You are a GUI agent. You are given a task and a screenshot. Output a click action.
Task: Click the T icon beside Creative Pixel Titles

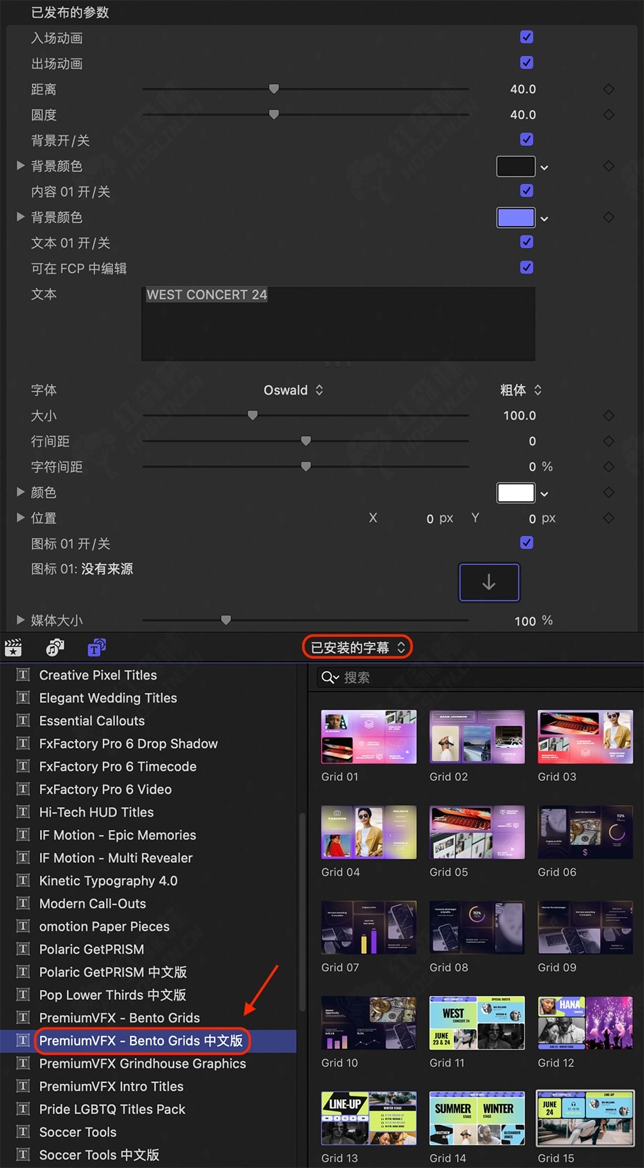[23, 675]
